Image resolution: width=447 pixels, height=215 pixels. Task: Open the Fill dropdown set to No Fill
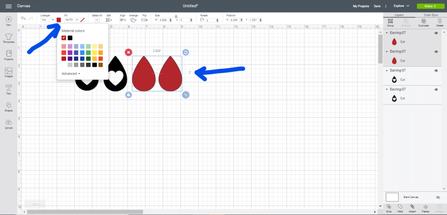[72, 20]
